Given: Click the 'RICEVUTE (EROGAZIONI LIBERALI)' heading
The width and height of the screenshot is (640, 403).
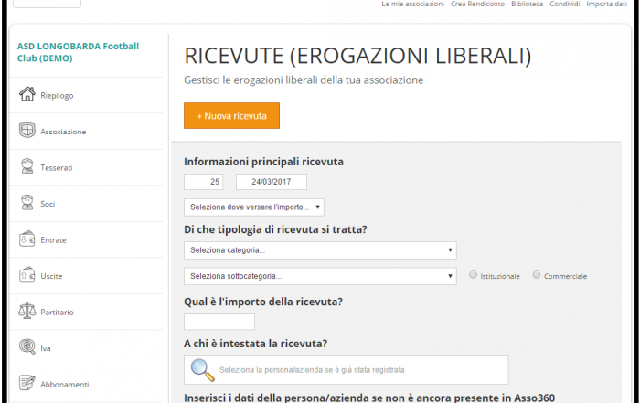Looking at the screenshot, I should [x=357, y=56].
